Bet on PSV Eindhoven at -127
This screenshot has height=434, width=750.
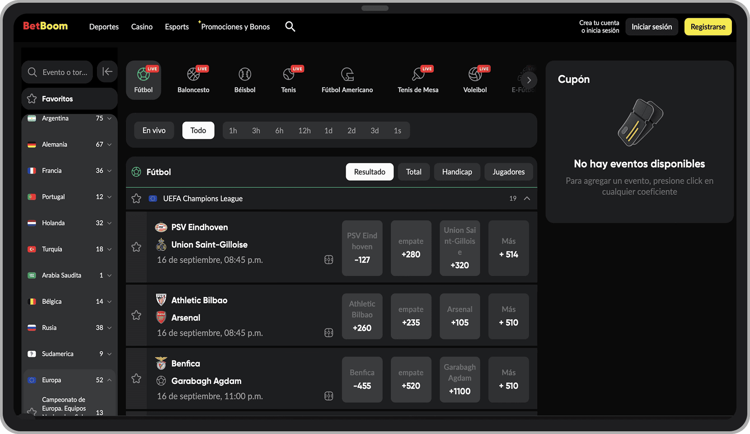click(362, 248)
